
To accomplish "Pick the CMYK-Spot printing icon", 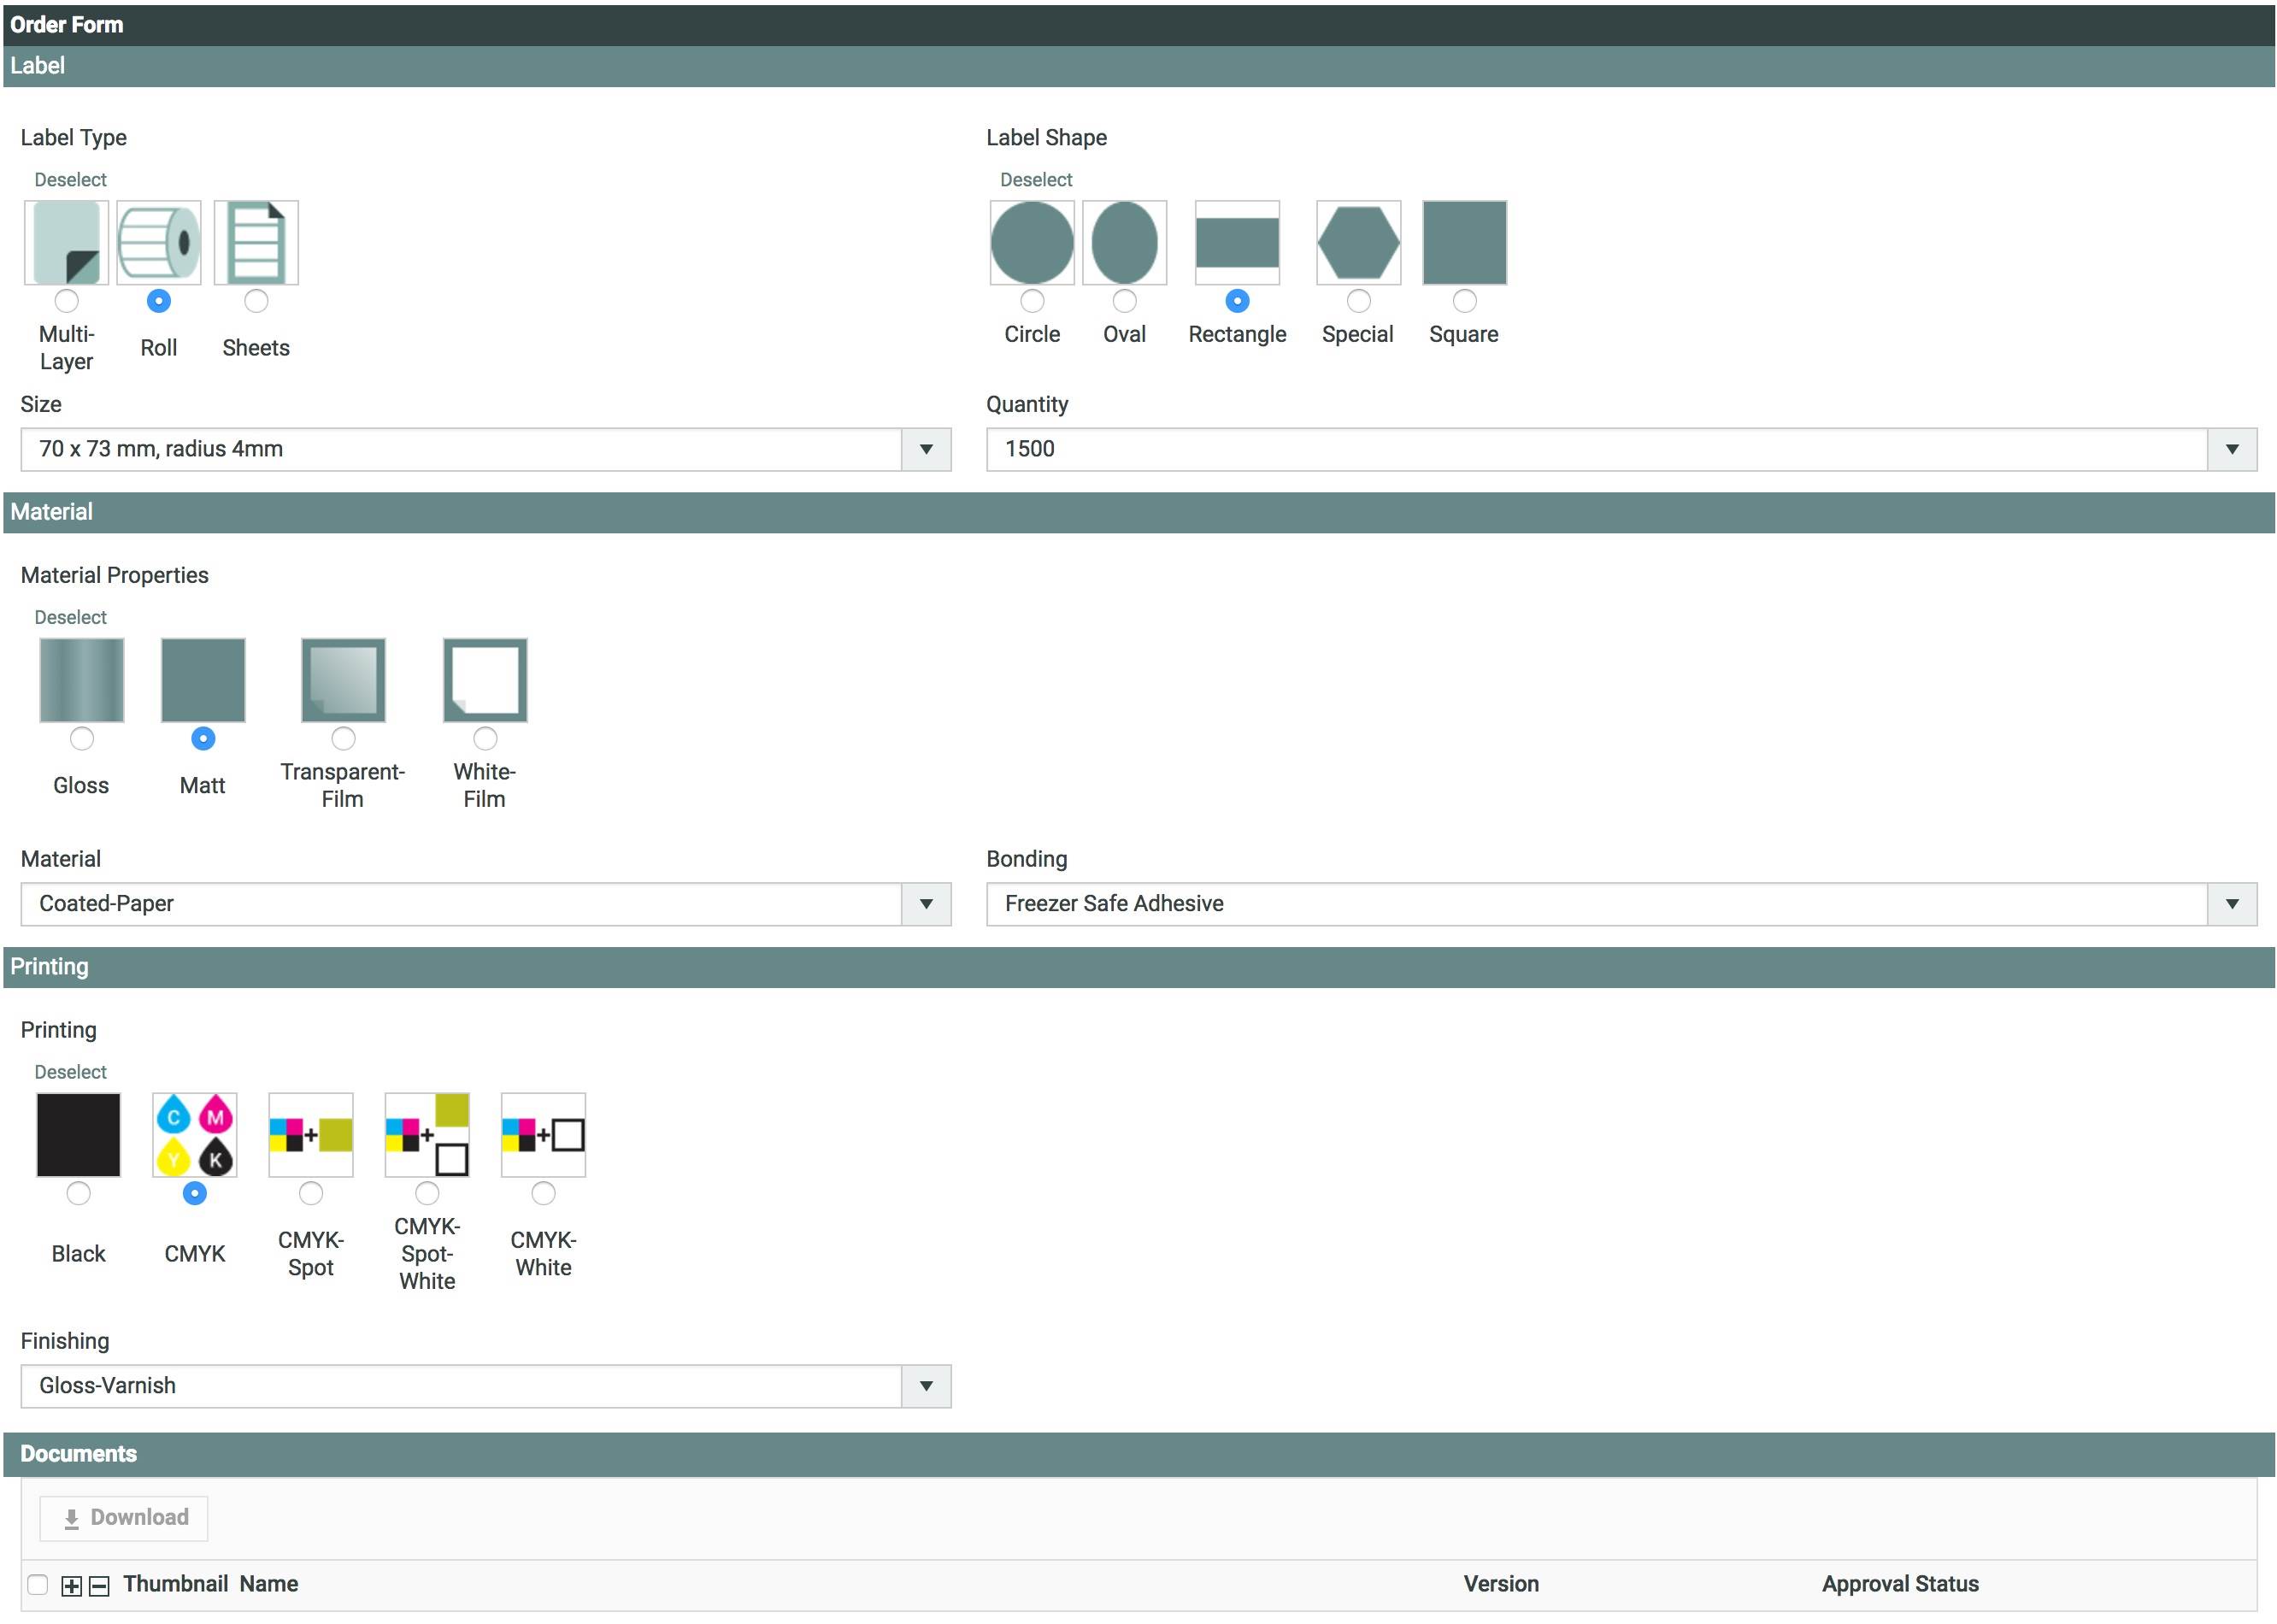I will [311, 1135].
